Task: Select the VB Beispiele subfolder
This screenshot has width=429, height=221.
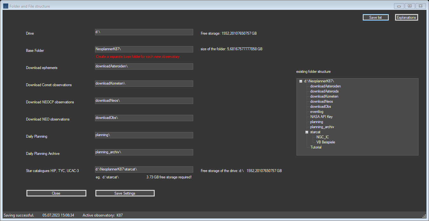Action: (325, 142)
